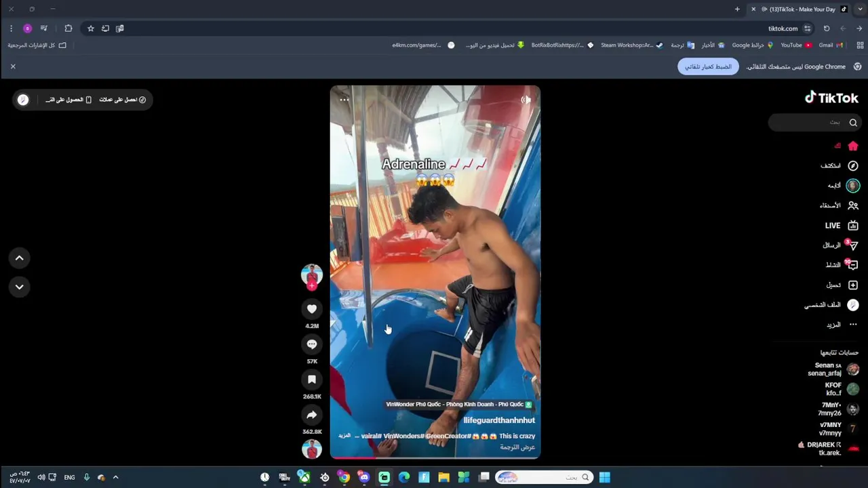Open the Following (أتابعه) tab
Viewport: 868px width, 488px height.
coord(844,186)
